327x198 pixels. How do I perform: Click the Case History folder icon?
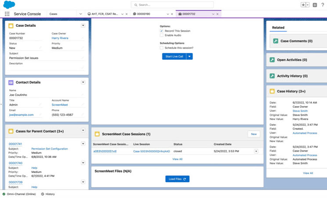[272, 91]
